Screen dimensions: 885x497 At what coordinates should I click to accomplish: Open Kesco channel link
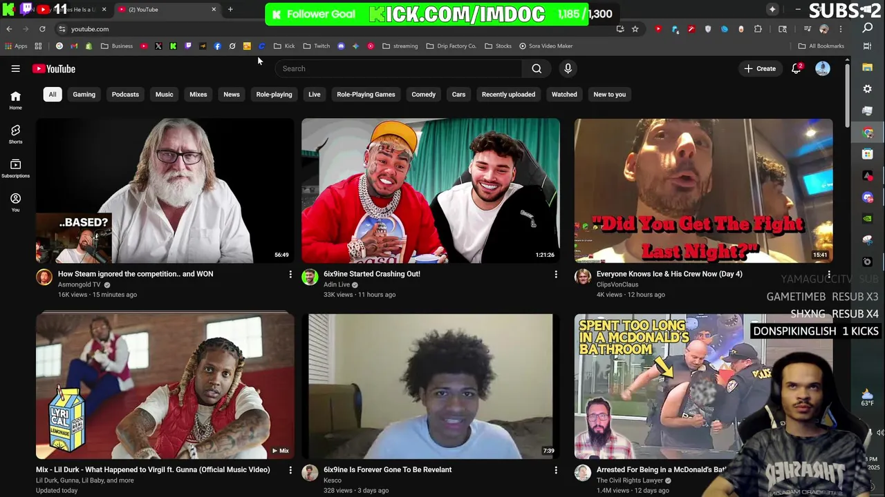click(x=333, y=480)
